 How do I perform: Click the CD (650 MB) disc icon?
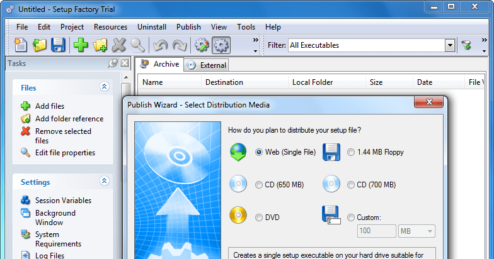[238, 184]
